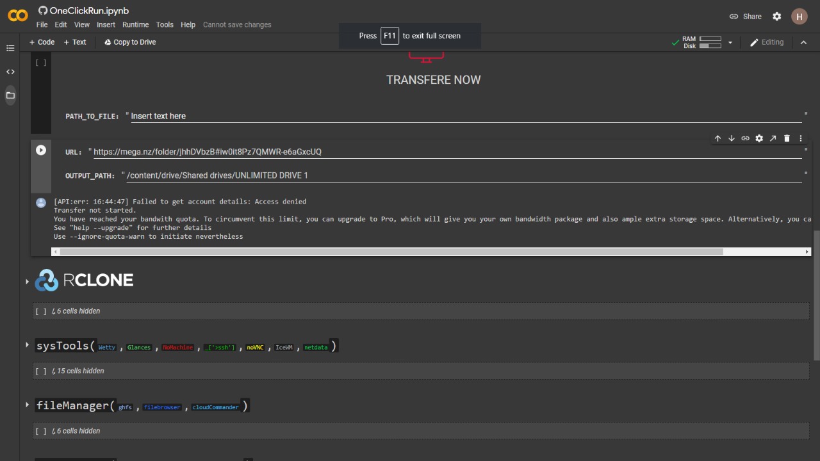Open the RAM and Disk dropdown arrow
Viewport: 820px width, 461px height.
(730, 43)
